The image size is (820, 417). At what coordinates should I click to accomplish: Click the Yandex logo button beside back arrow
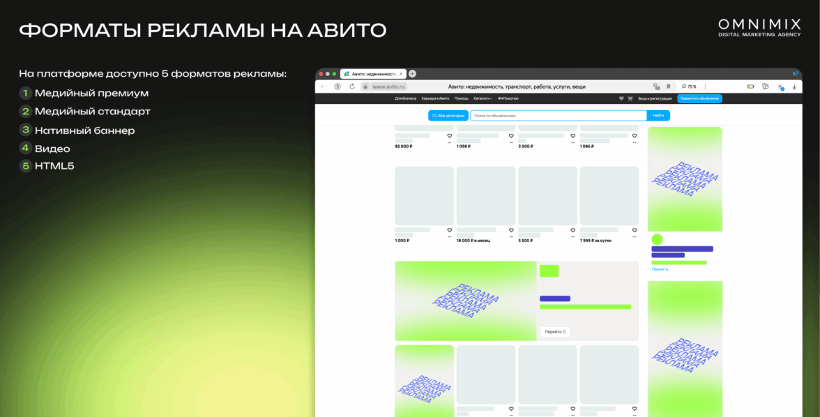tap(337, 87)
